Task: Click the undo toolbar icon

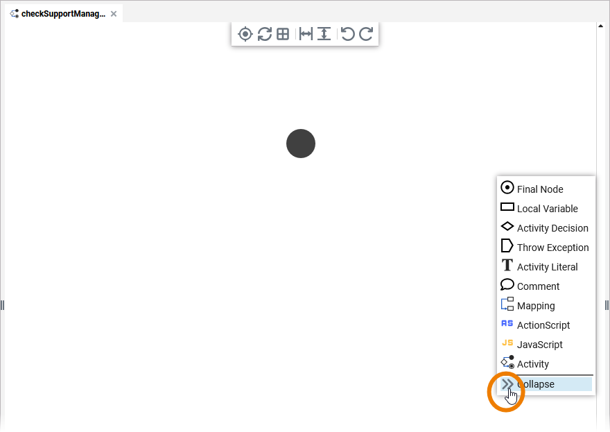Action: tap(347, 33)
